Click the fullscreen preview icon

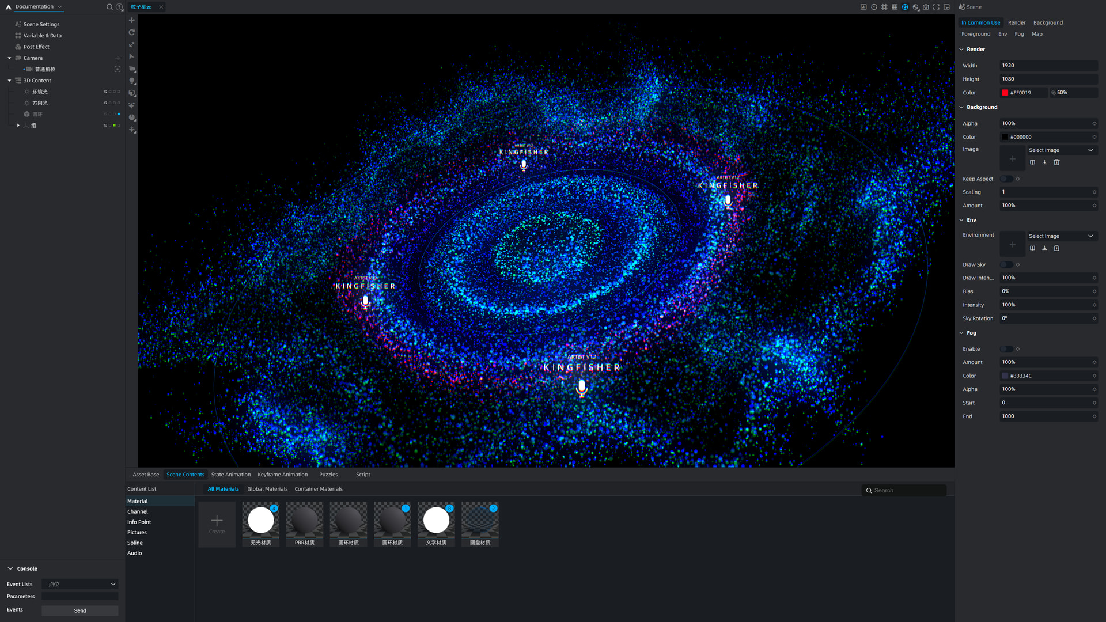pos(936,7)
